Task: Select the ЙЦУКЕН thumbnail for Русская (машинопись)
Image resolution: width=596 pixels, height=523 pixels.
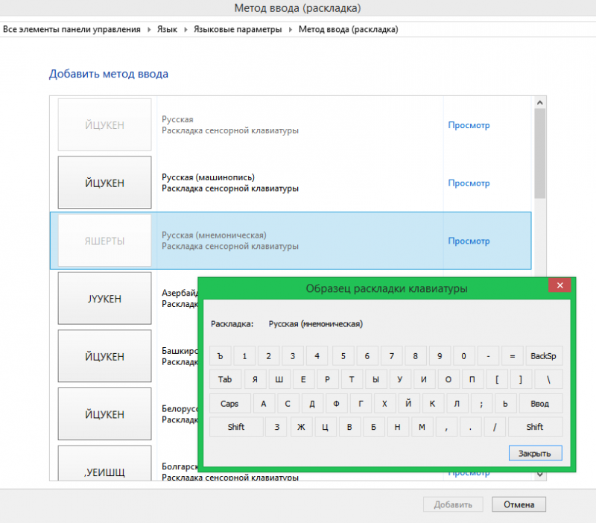Action: pos(104,183)
